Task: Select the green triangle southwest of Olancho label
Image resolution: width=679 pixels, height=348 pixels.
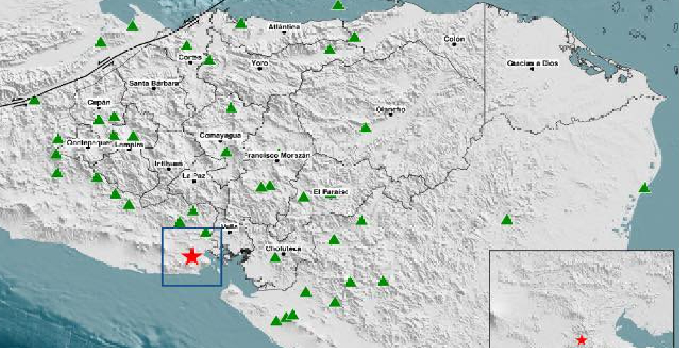Action: point(365,128)
